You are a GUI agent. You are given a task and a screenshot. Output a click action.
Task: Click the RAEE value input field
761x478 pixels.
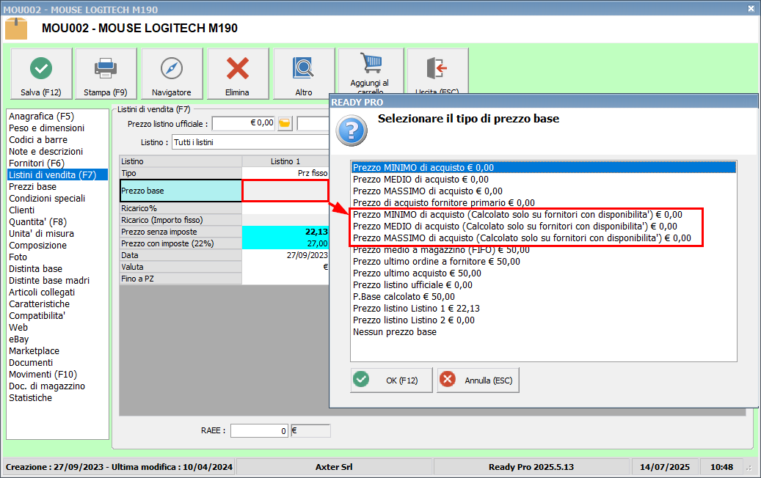pyautogui.click(x=259, y=430)
